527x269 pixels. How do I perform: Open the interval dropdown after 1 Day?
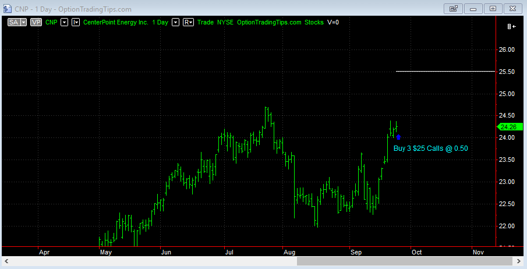(x=175, y=22)
